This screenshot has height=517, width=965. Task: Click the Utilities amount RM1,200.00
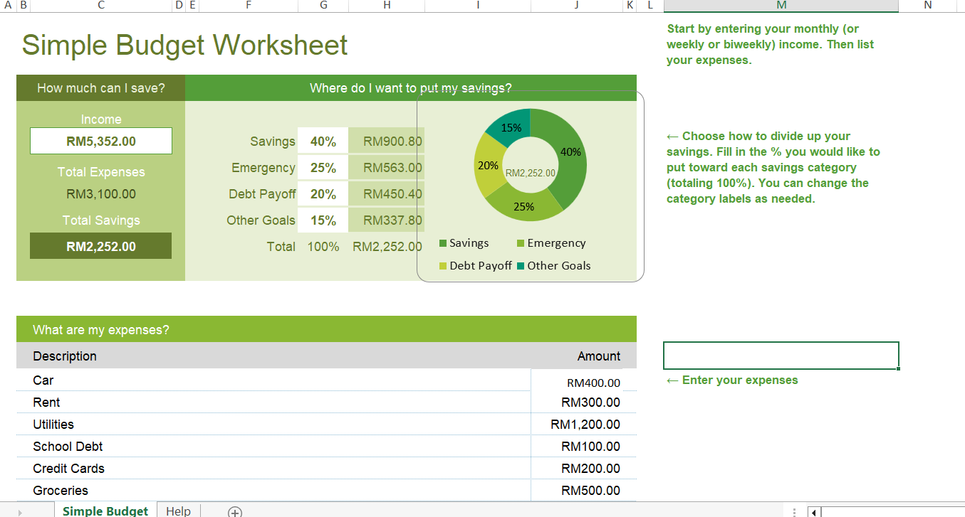[585, 425]
